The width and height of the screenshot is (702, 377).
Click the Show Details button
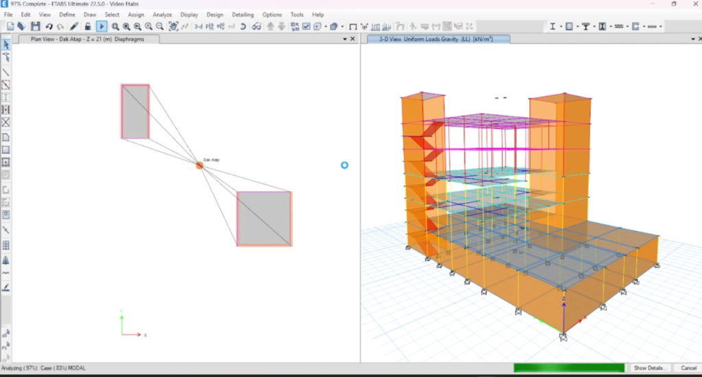pos(649,368)
